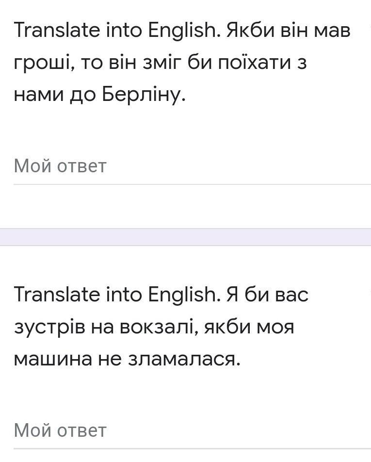Click the words 'Я би вас'
The image size is (371, 462).
pyautogui.click(x=267, y=295)
